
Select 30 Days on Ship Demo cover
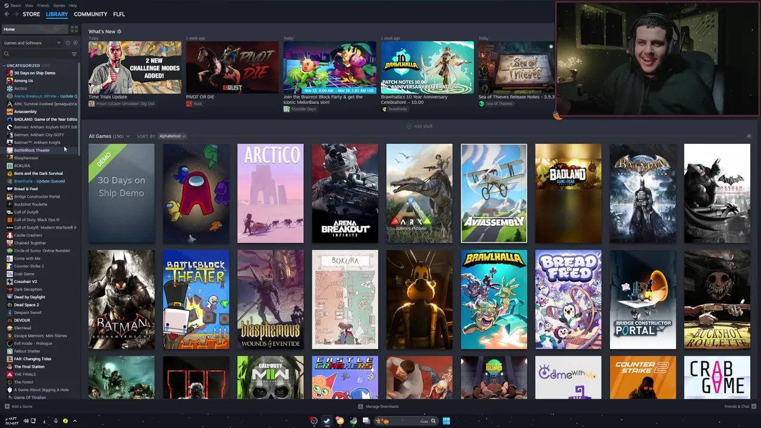[121, 193]
